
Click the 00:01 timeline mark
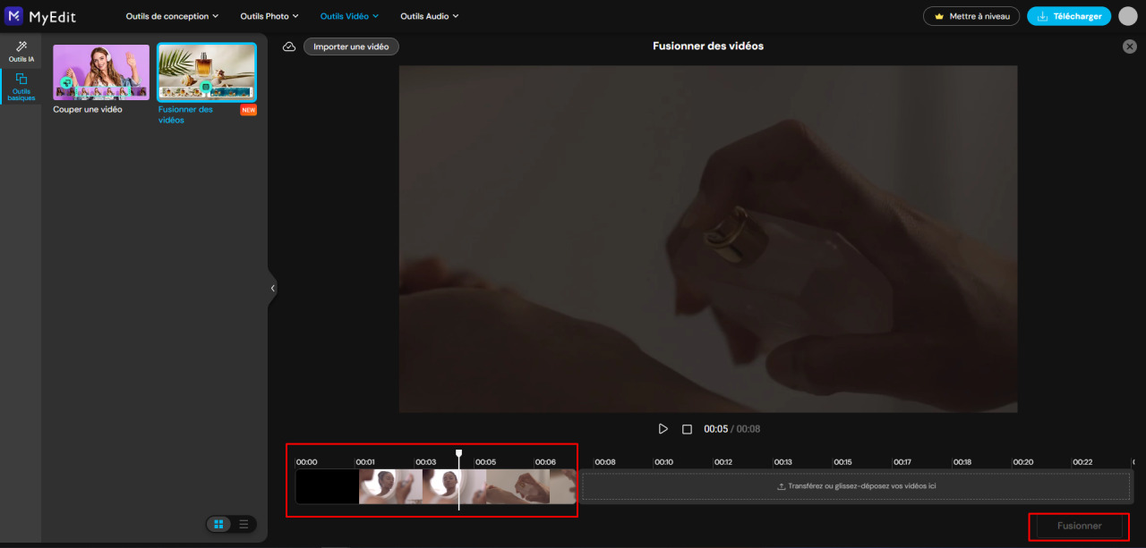pyautogui.click(x=365, y=462)
